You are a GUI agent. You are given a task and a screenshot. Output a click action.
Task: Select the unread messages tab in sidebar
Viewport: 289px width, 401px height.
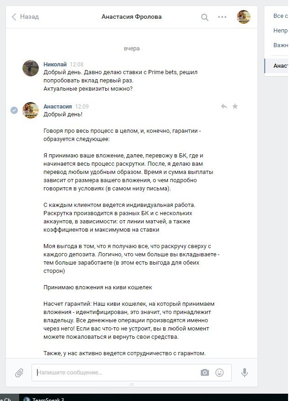pyautogui.click(x=280, y=30)
